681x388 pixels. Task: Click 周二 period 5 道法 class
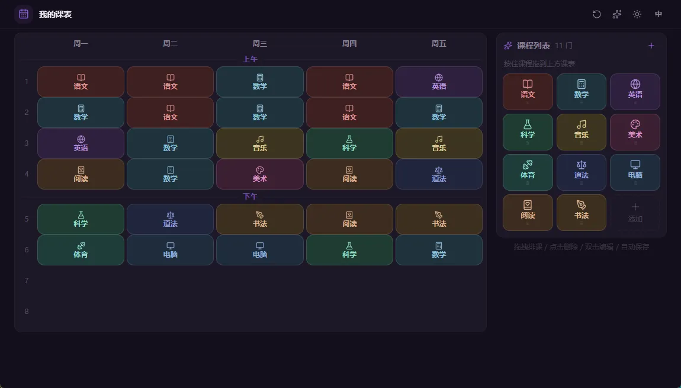(x=171, y=219)
